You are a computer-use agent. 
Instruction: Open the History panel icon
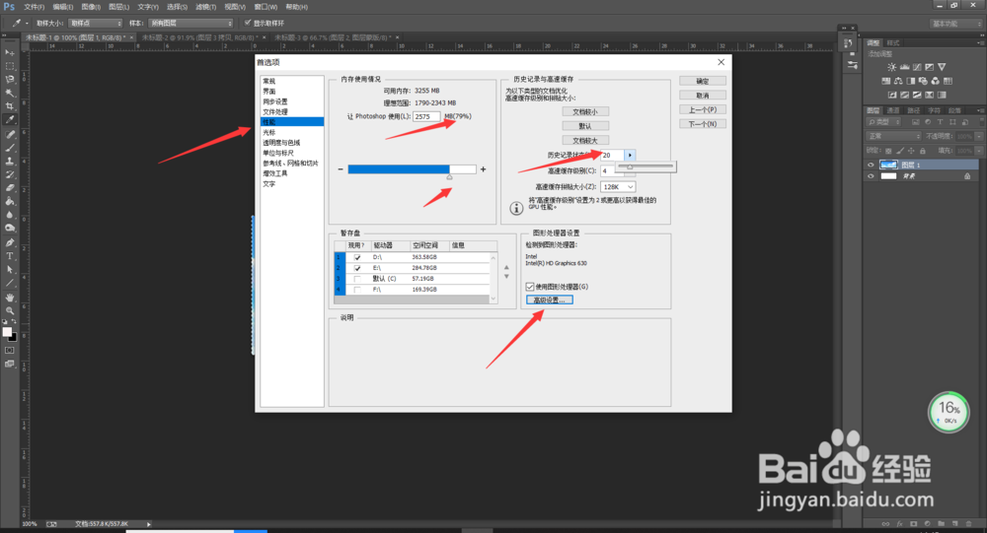pyautogui.click(x=848, y=43)
